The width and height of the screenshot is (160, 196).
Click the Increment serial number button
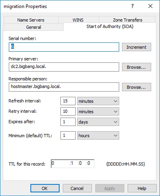coord(136,47)
